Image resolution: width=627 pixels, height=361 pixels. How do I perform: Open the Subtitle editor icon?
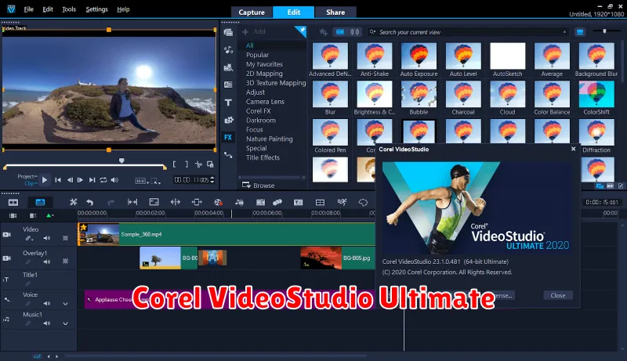click(299, 203)
